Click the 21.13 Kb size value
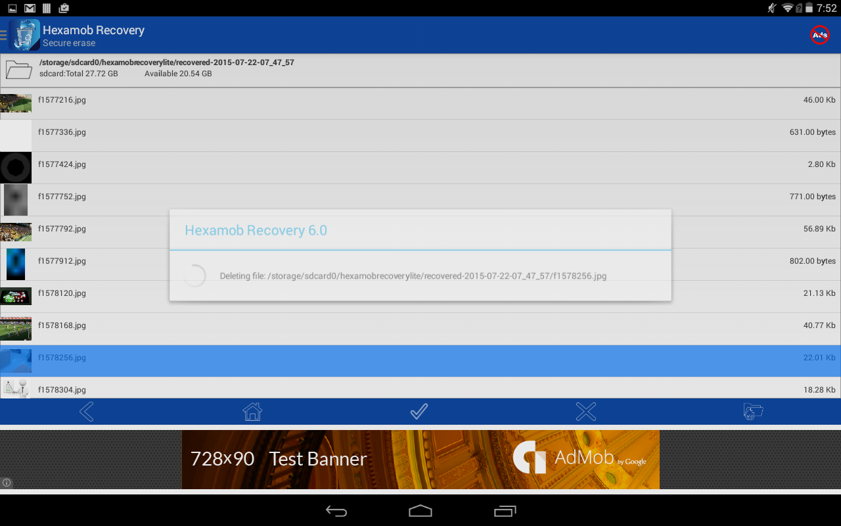841x526 pixels. [819, 293]
